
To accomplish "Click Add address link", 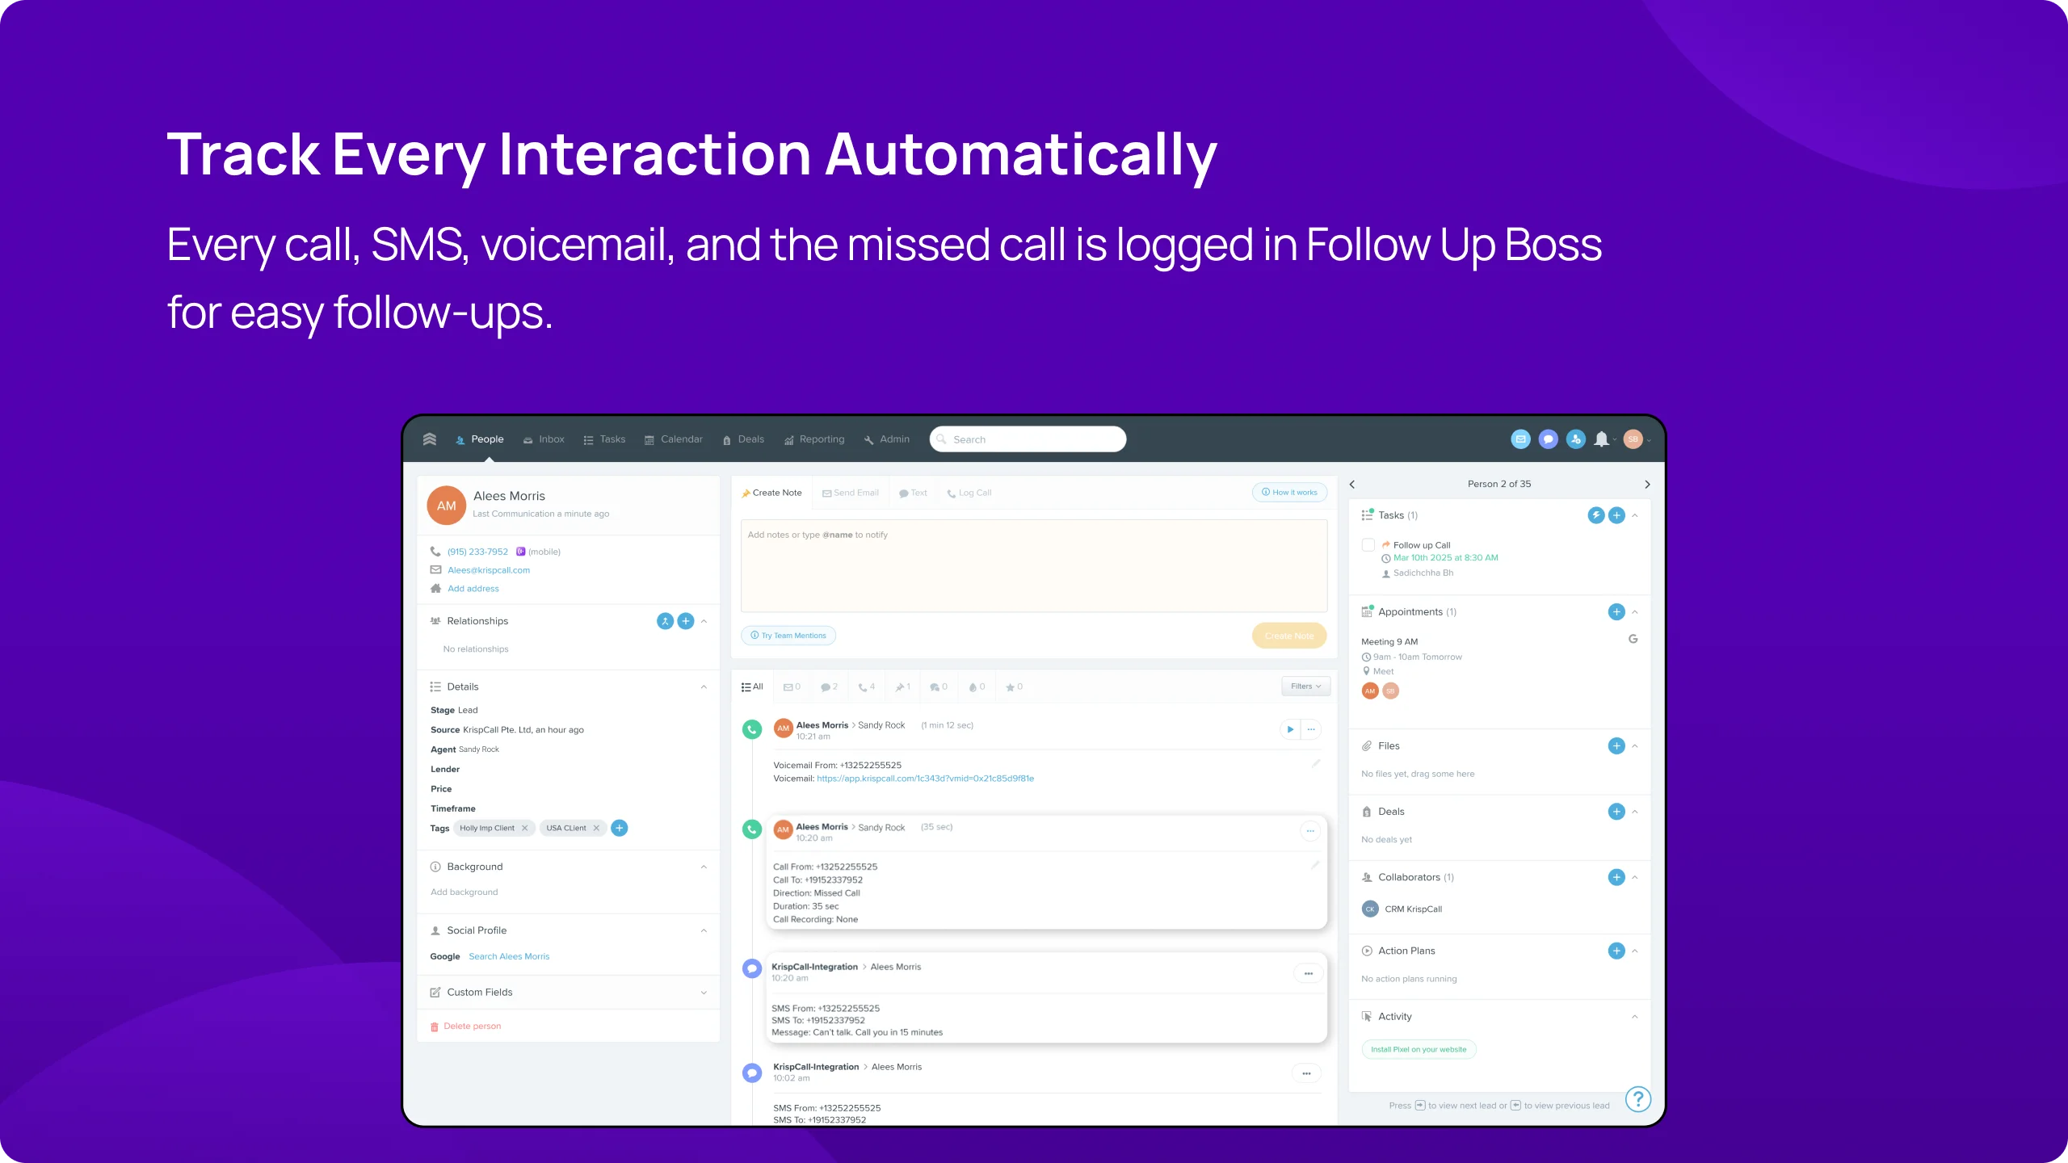I will point(473,589).
